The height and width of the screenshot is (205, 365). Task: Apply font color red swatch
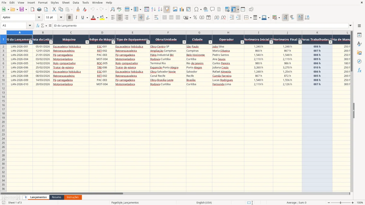[93, 18]
